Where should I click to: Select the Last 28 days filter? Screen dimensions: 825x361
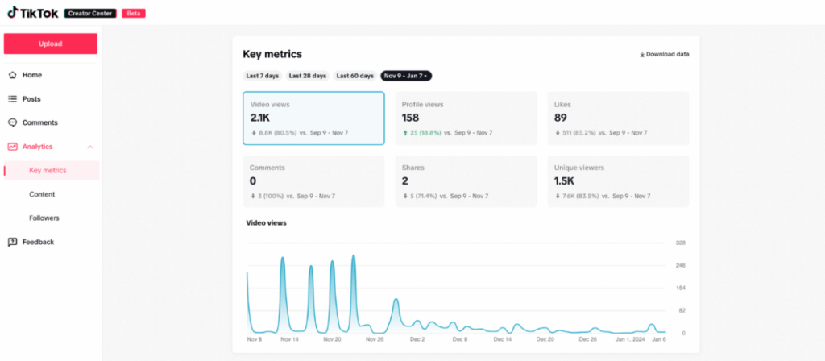tap(309, 76)
